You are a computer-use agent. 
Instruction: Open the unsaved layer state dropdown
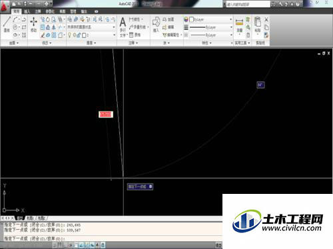pos(91,27)
